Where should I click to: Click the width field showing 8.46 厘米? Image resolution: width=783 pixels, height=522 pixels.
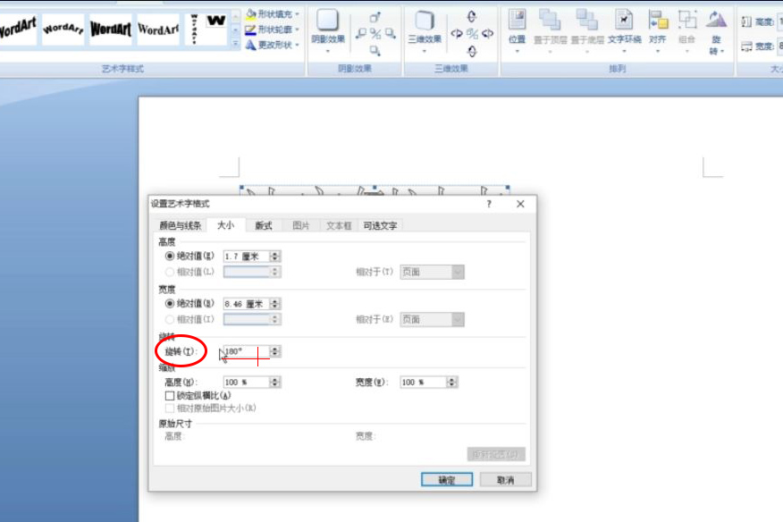(246, 304)
